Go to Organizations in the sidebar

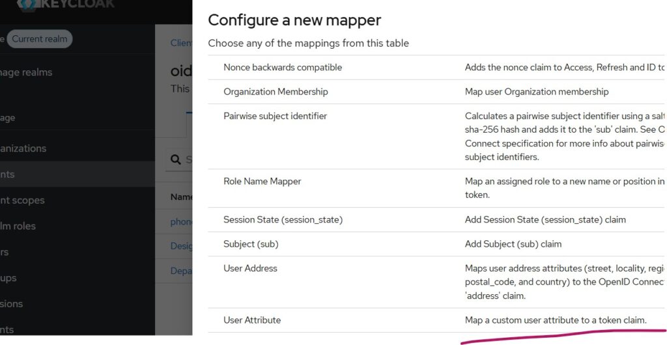coord(23,148)
